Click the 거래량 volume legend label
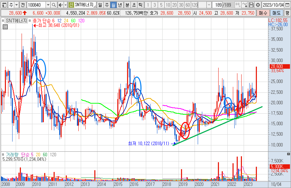291x188 pixels. [x=12, y=155]
